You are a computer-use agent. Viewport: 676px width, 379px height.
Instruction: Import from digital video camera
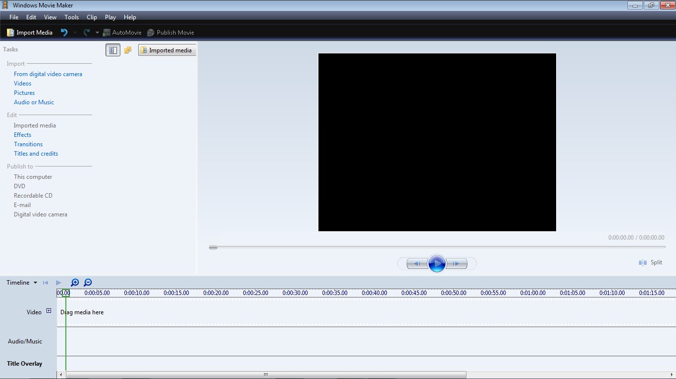point(48,74)
